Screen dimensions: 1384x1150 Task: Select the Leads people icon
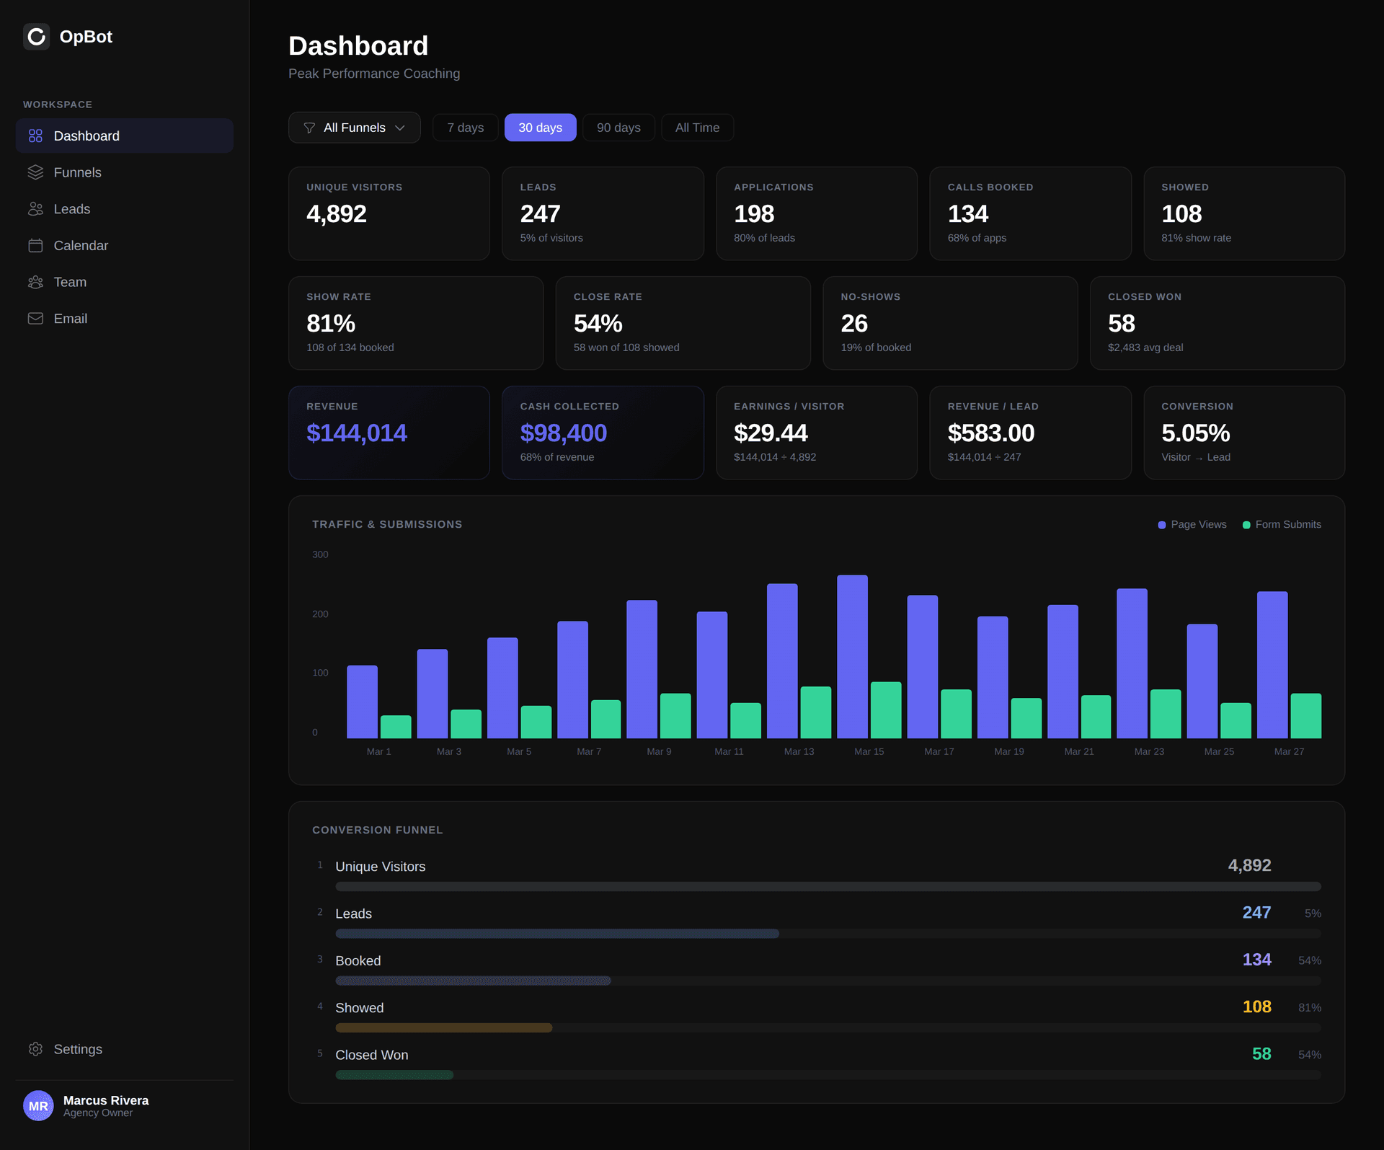tap(36, 208)
